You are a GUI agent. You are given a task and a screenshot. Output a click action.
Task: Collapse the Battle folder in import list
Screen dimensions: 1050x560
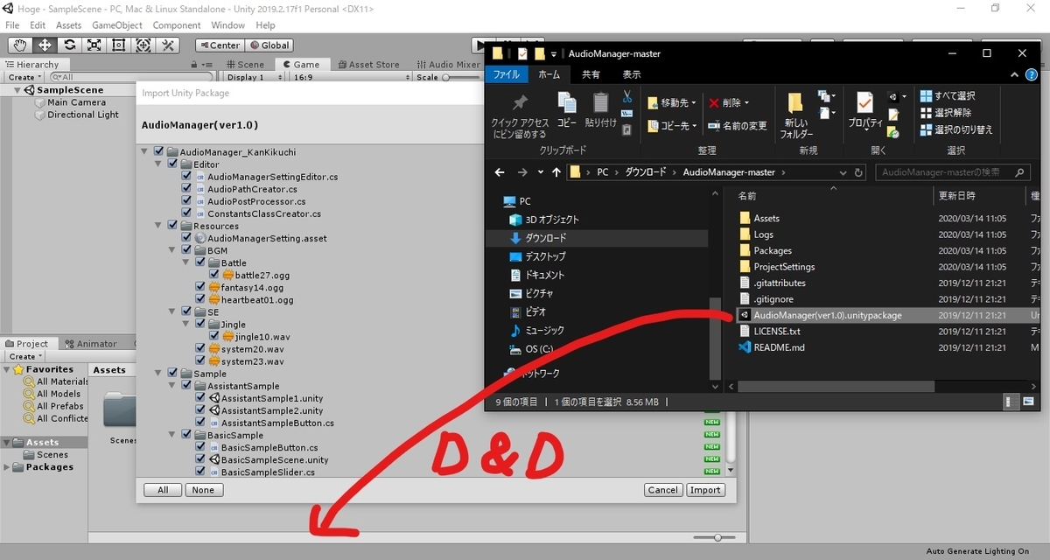coord(187,262)
